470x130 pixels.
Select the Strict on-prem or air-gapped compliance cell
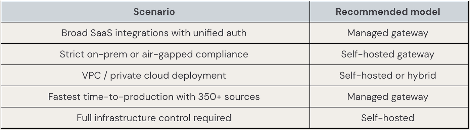[154, 54]
